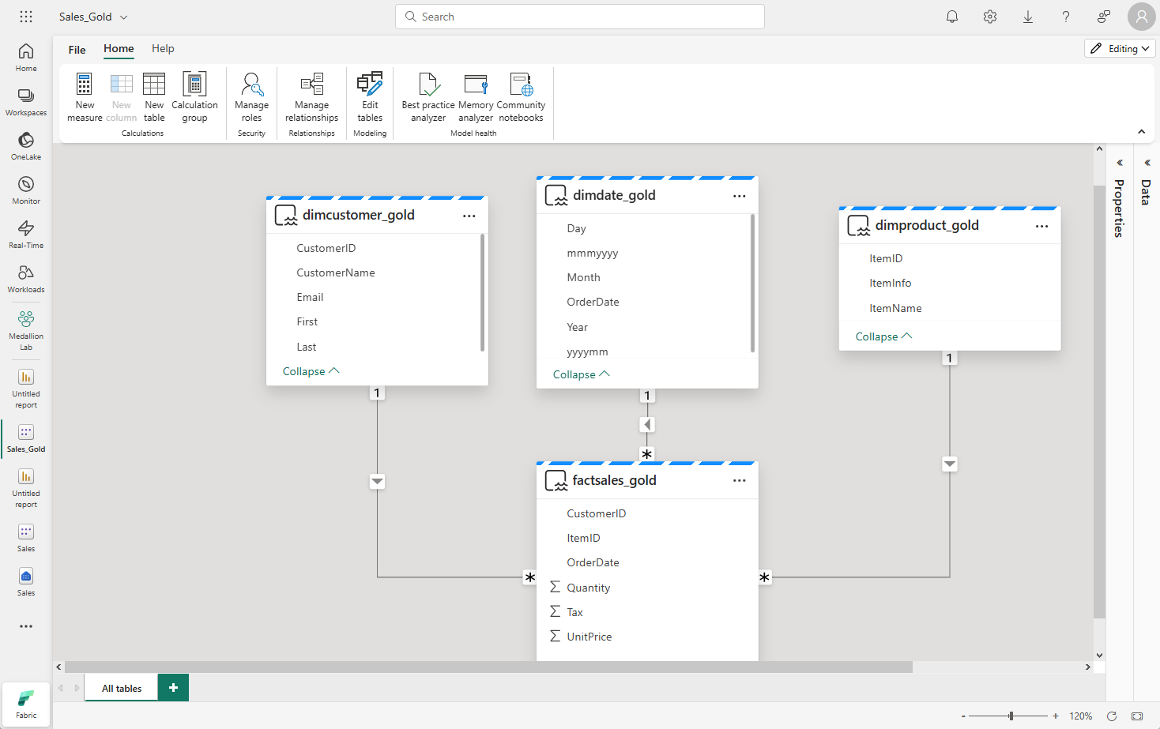Click inside the Search field

(579, 16)
